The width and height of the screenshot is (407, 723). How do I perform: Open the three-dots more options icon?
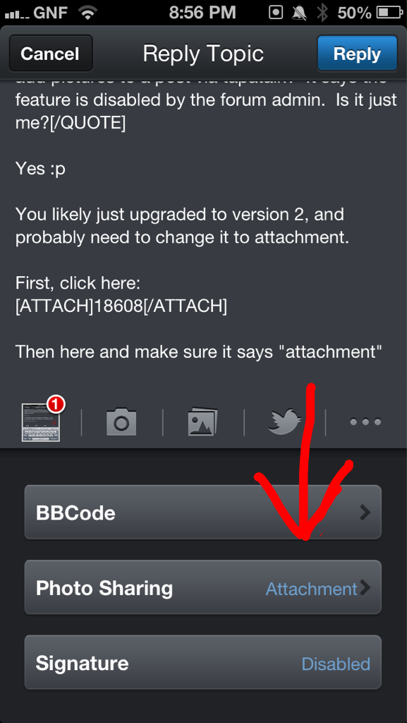click(365, 422)
